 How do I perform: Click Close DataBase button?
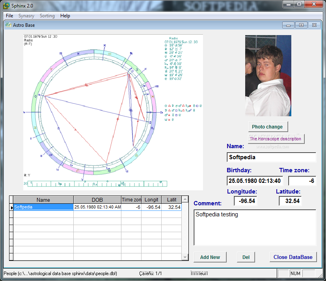tap(293, 257)
